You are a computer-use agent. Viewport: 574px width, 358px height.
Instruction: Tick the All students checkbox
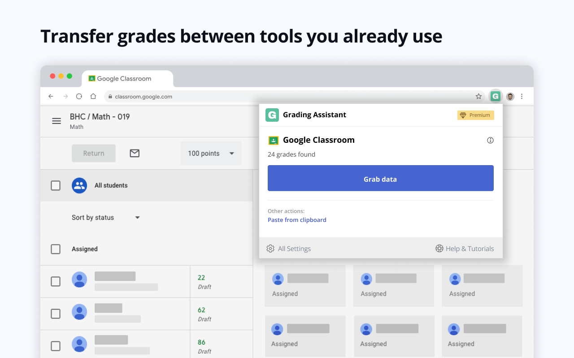[x=56, y=185]
